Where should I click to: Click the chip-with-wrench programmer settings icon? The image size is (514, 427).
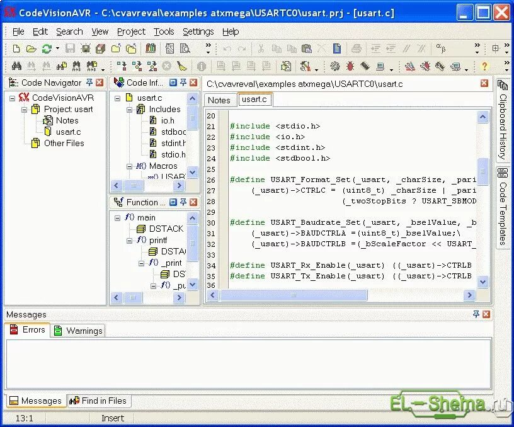(440, 67)
